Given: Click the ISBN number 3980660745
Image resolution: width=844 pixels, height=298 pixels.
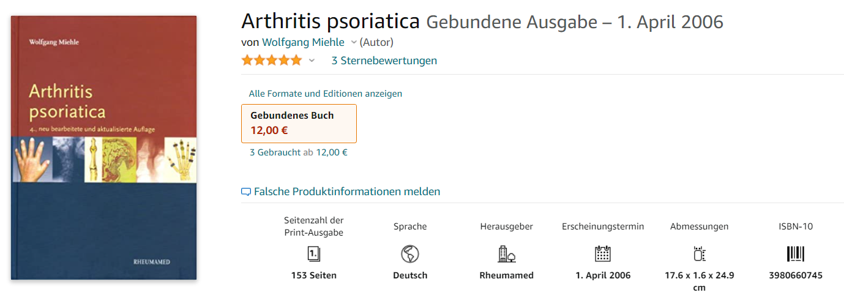Looking at the screenshot, I should [x=796, y=275].
